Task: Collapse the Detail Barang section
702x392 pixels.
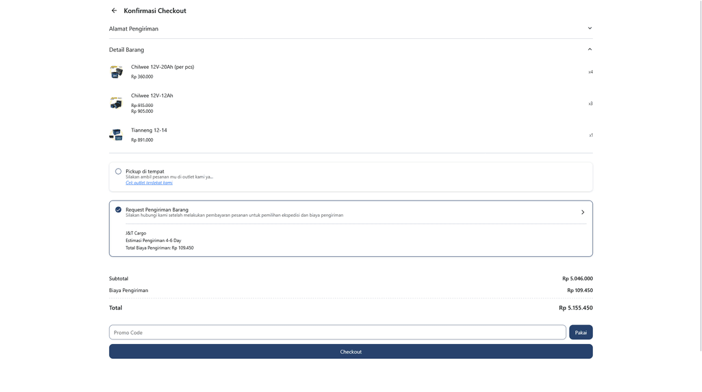Action: tap(590, 49)
